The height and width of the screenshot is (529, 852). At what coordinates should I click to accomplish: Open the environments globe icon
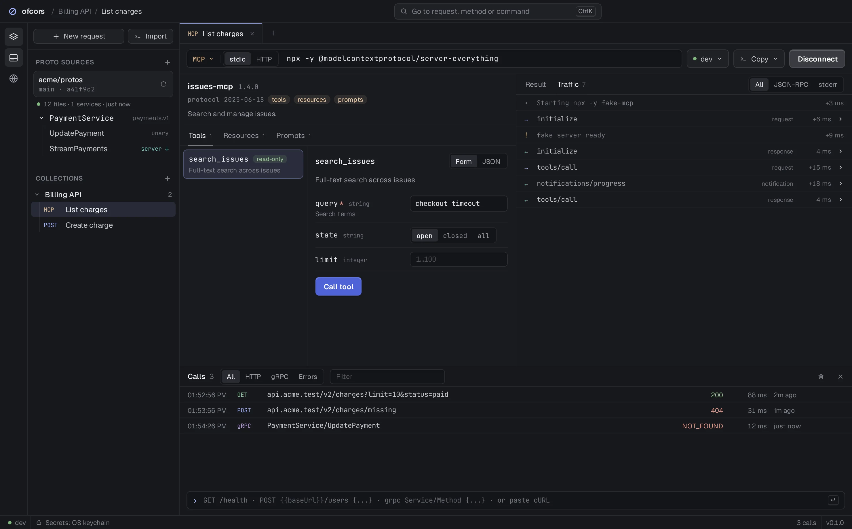14,79
